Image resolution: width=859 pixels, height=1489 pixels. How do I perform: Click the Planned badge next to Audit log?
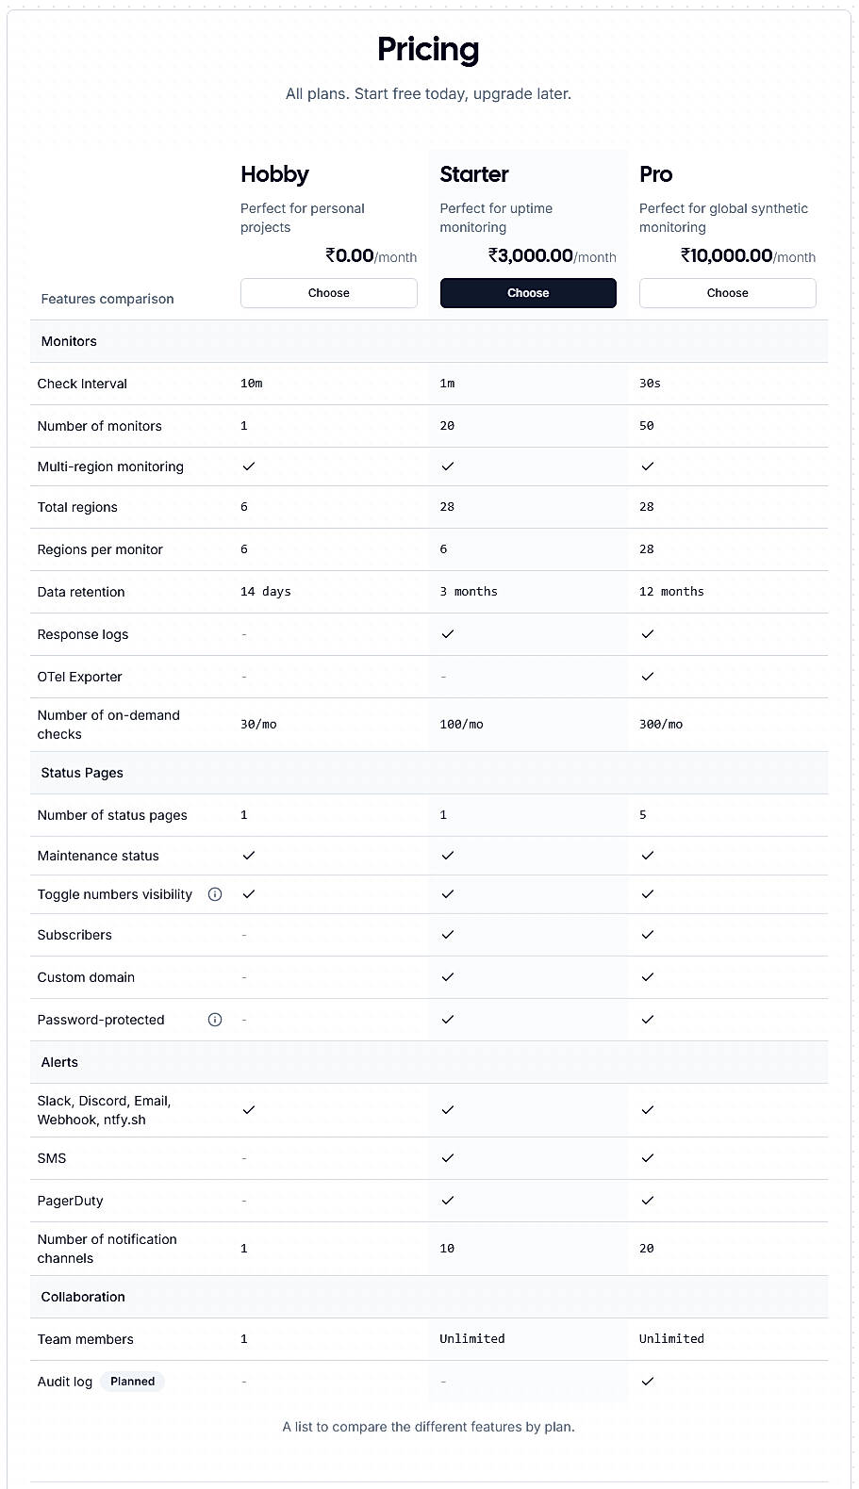tap(132, 1381)
